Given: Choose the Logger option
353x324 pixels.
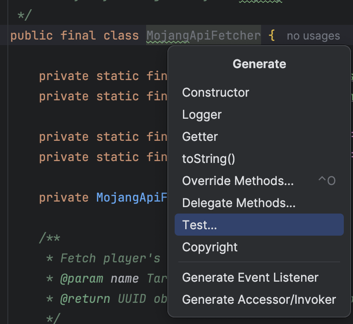Looking at the screenshot, I should [202, 115].
